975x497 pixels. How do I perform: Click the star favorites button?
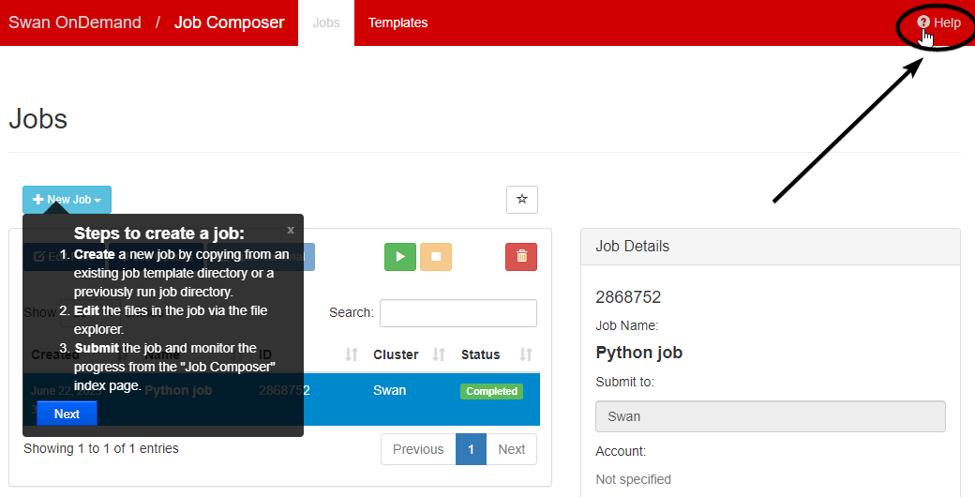point(522,199)
